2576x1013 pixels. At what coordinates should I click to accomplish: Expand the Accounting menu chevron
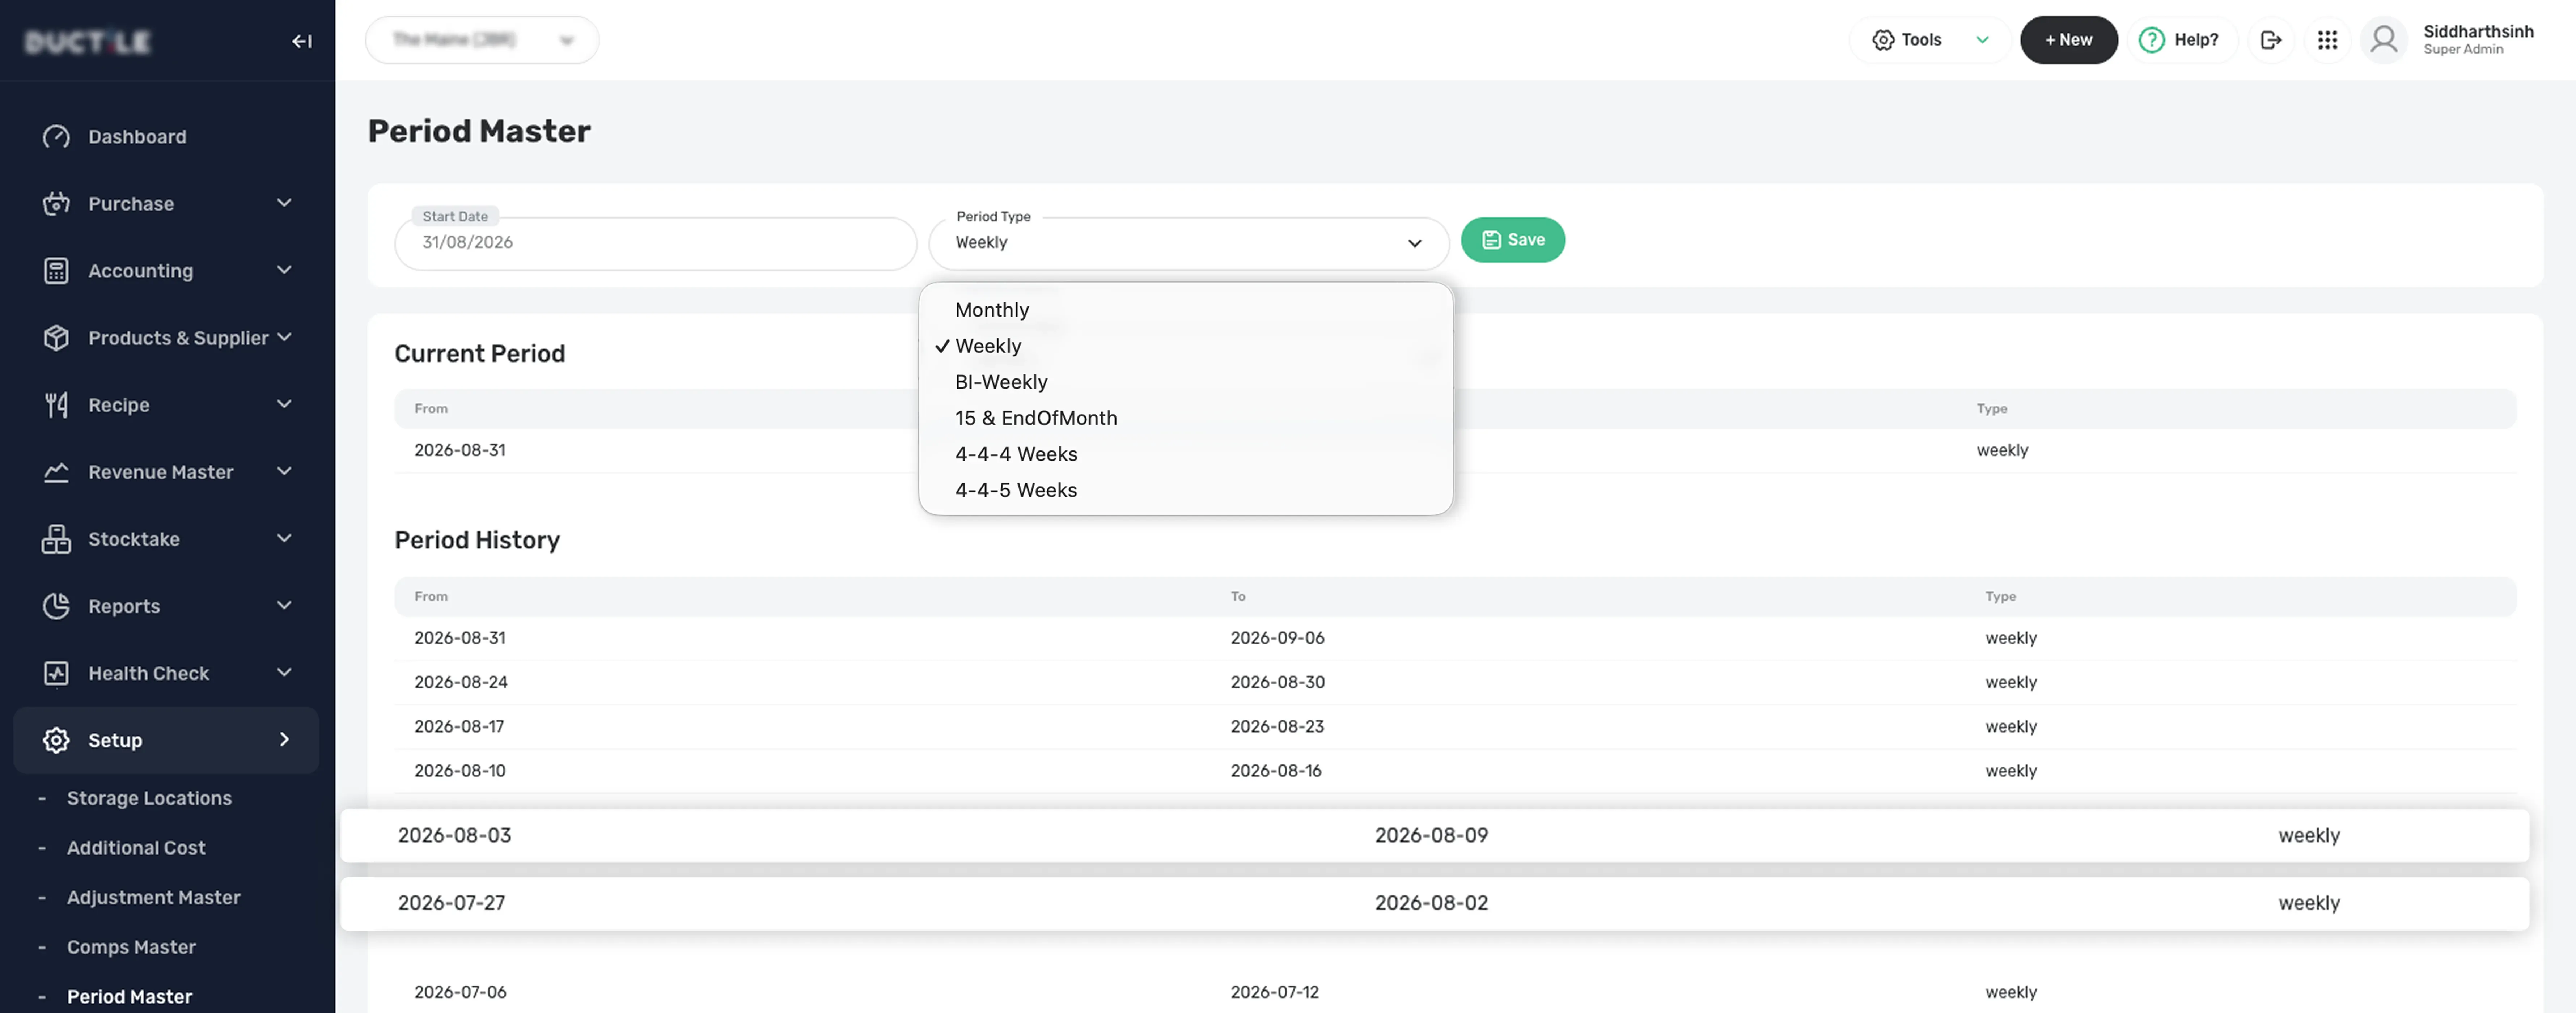284,270
